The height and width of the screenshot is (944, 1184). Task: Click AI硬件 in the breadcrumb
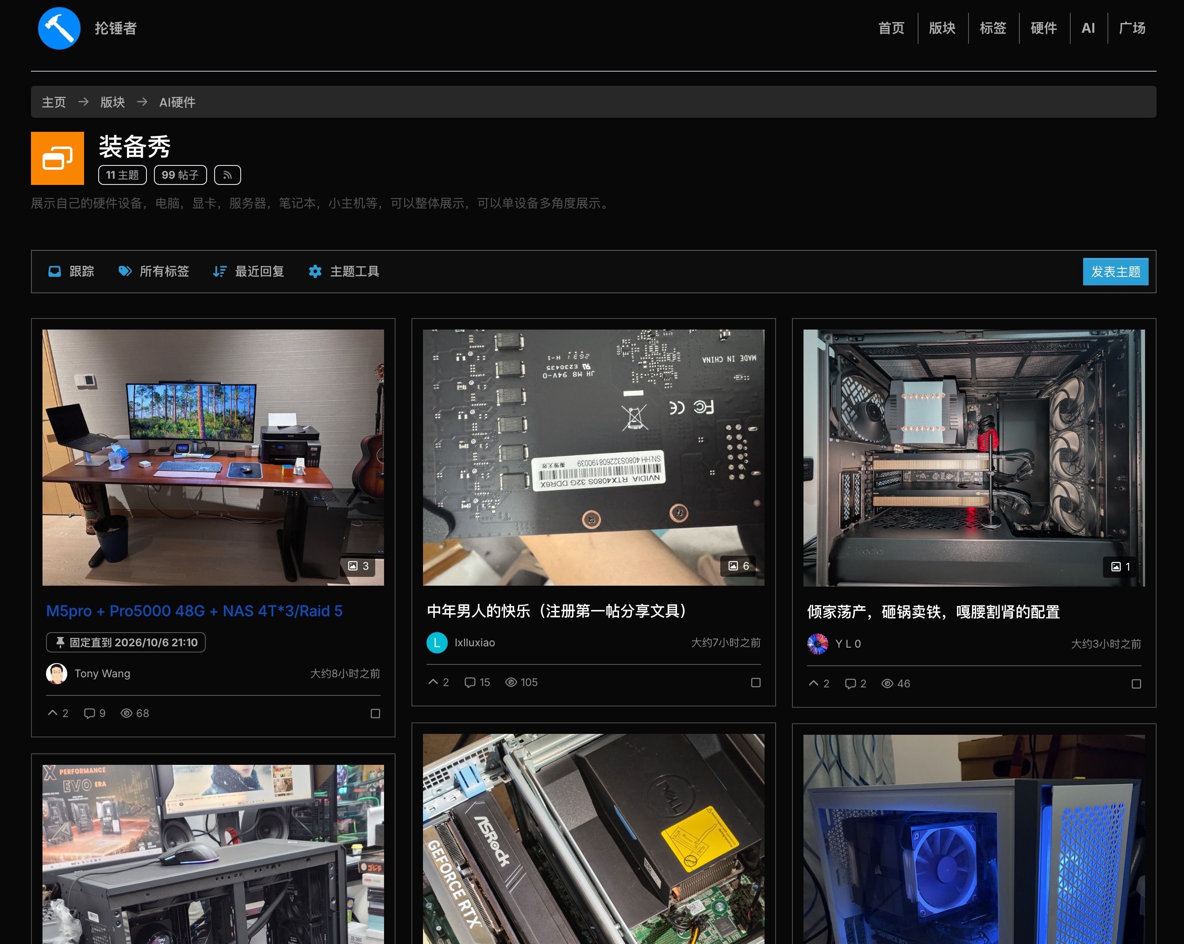pyautogui.click(x=177, y=102)
